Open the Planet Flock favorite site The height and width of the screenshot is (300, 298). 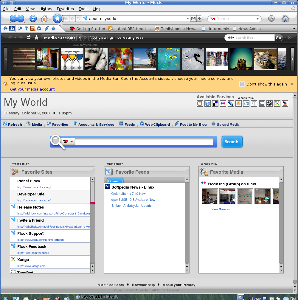pyautogui.click(x=50, y=184)
